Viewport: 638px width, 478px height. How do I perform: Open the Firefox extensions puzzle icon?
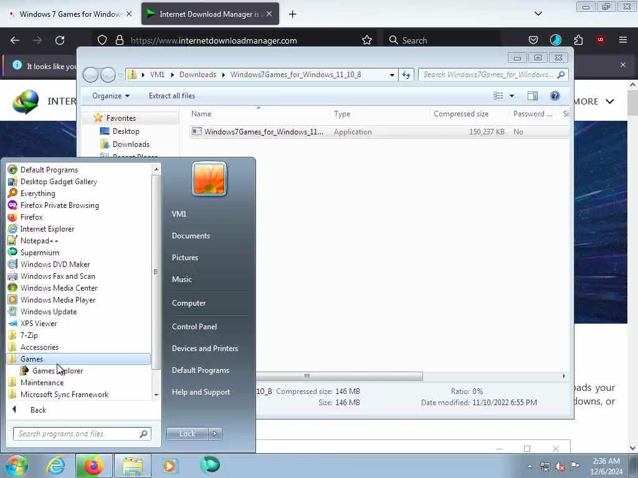(x=578, y=40)
